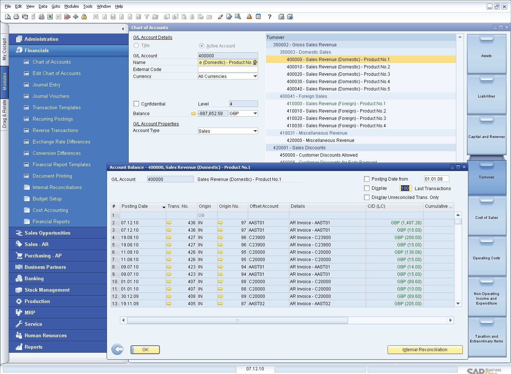Select the Find binoculars icon

click(96, 17)
